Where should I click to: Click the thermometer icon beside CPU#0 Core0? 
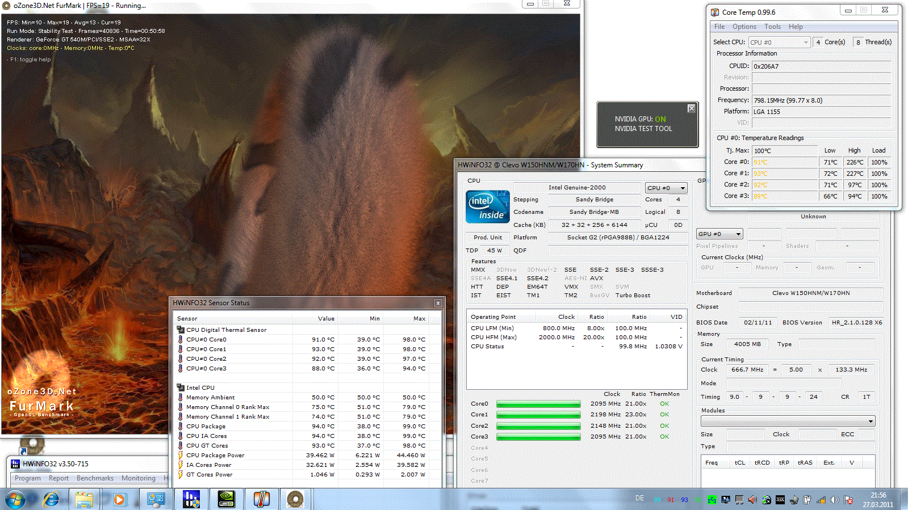pos(181,339)
